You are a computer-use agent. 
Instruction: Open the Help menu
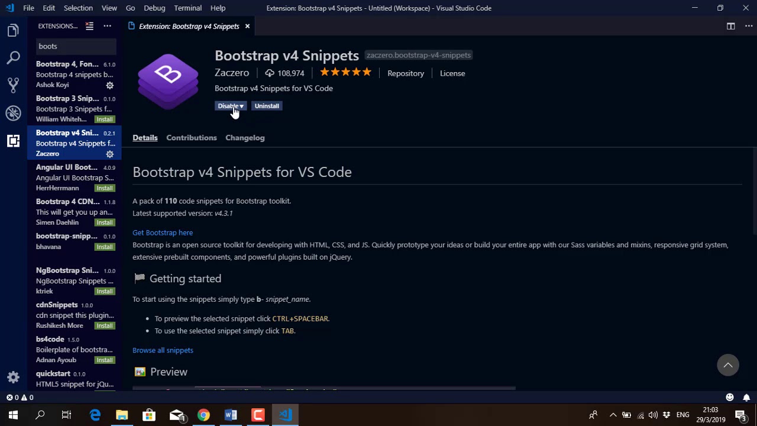[218, 8]
